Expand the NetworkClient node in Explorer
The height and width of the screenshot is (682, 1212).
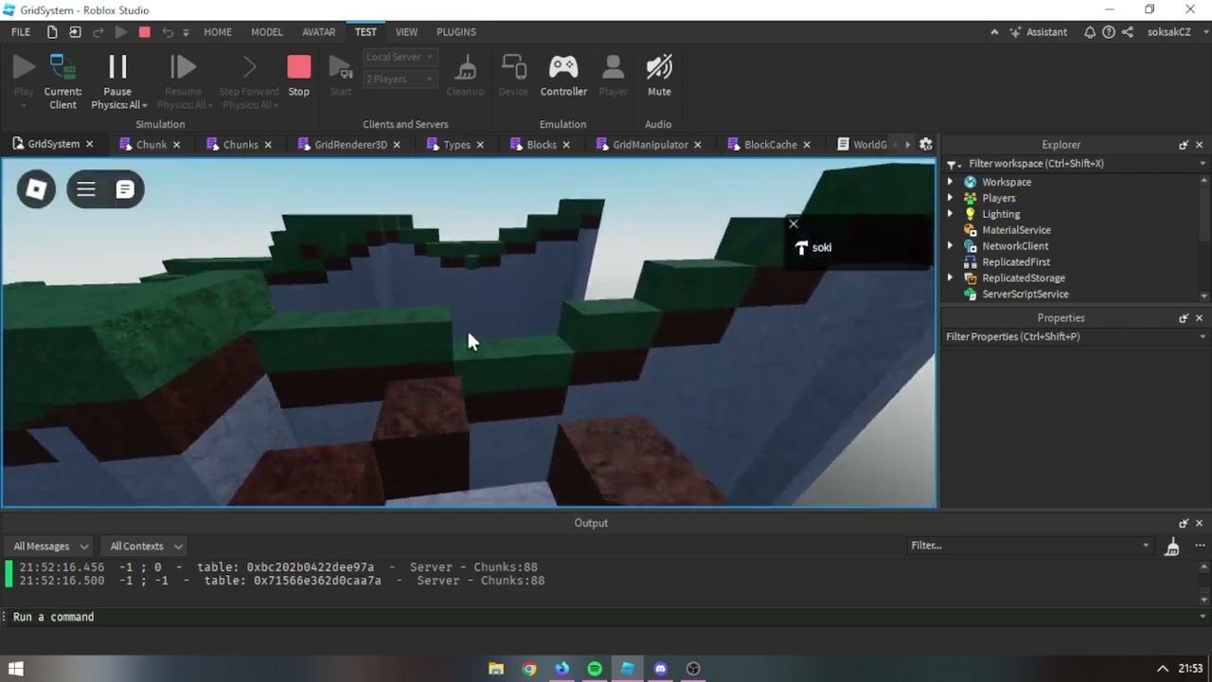coord(951,246)
